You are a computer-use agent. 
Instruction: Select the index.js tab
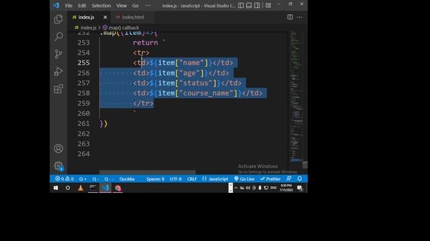[89, 17]
